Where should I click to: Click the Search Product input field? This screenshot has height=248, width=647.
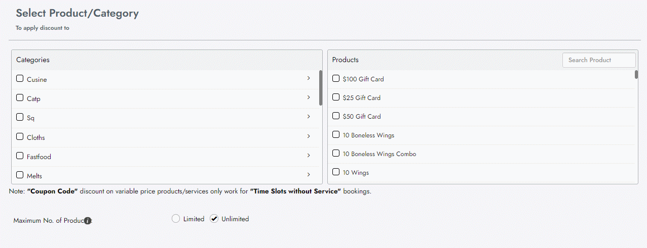tap(598, 60)
